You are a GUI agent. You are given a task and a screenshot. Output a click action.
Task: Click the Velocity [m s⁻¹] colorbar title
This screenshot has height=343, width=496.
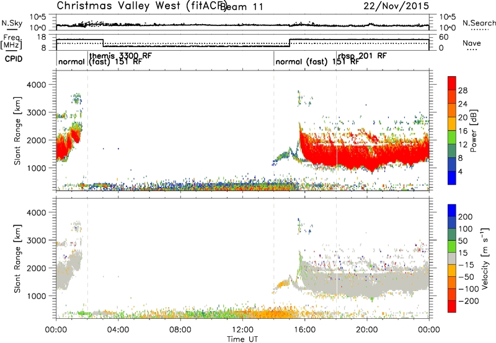tap(485, 258)
